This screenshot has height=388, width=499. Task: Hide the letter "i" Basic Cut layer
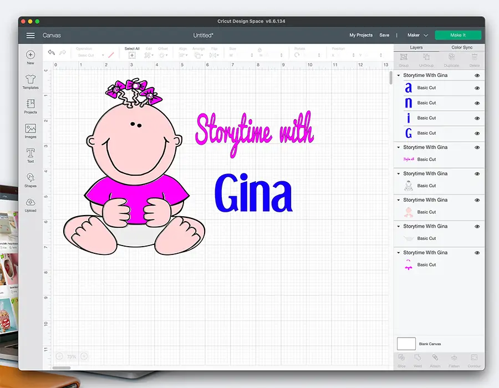pos(477,118)
